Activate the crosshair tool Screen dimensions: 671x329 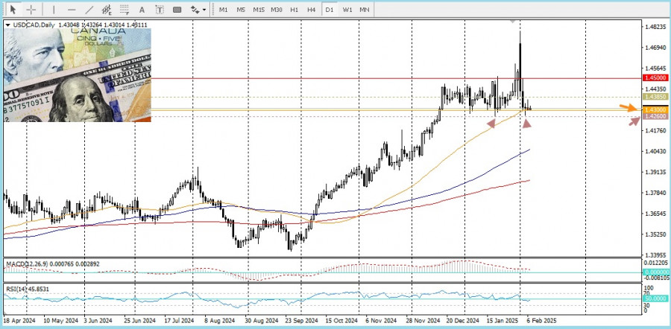click(31, 10)
